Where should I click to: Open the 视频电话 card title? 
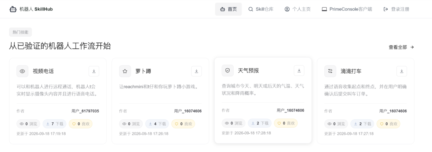coord(43,71)
